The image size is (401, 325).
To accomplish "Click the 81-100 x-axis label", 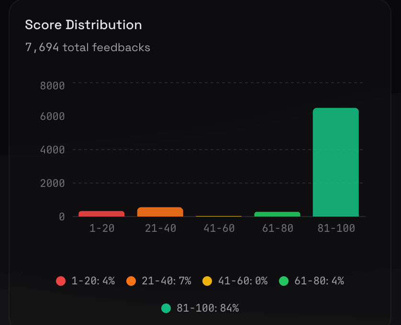I will pos(336,228).
